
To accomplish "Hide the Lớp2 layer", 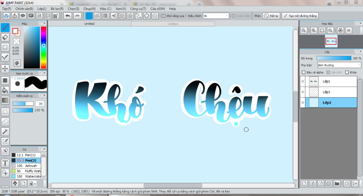I will pos(303,103).
